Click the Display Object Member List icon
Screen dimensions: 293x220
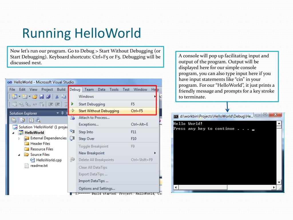point(15,104)
